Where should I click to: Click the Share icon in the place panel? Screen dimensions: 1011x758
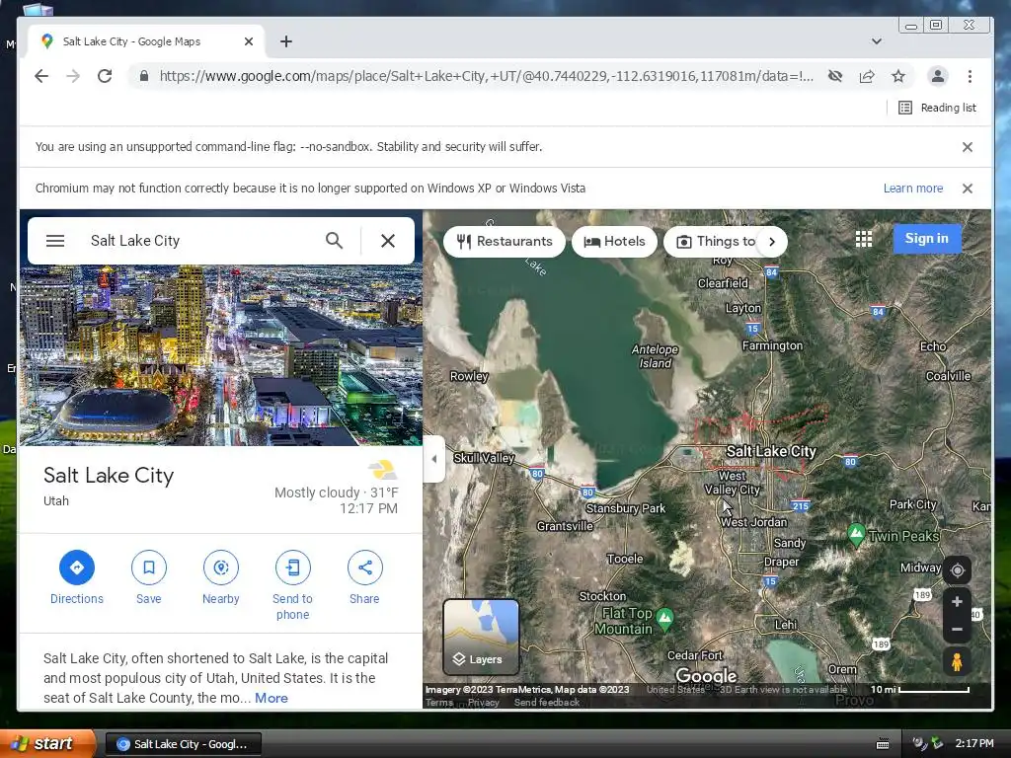[365, 568]
